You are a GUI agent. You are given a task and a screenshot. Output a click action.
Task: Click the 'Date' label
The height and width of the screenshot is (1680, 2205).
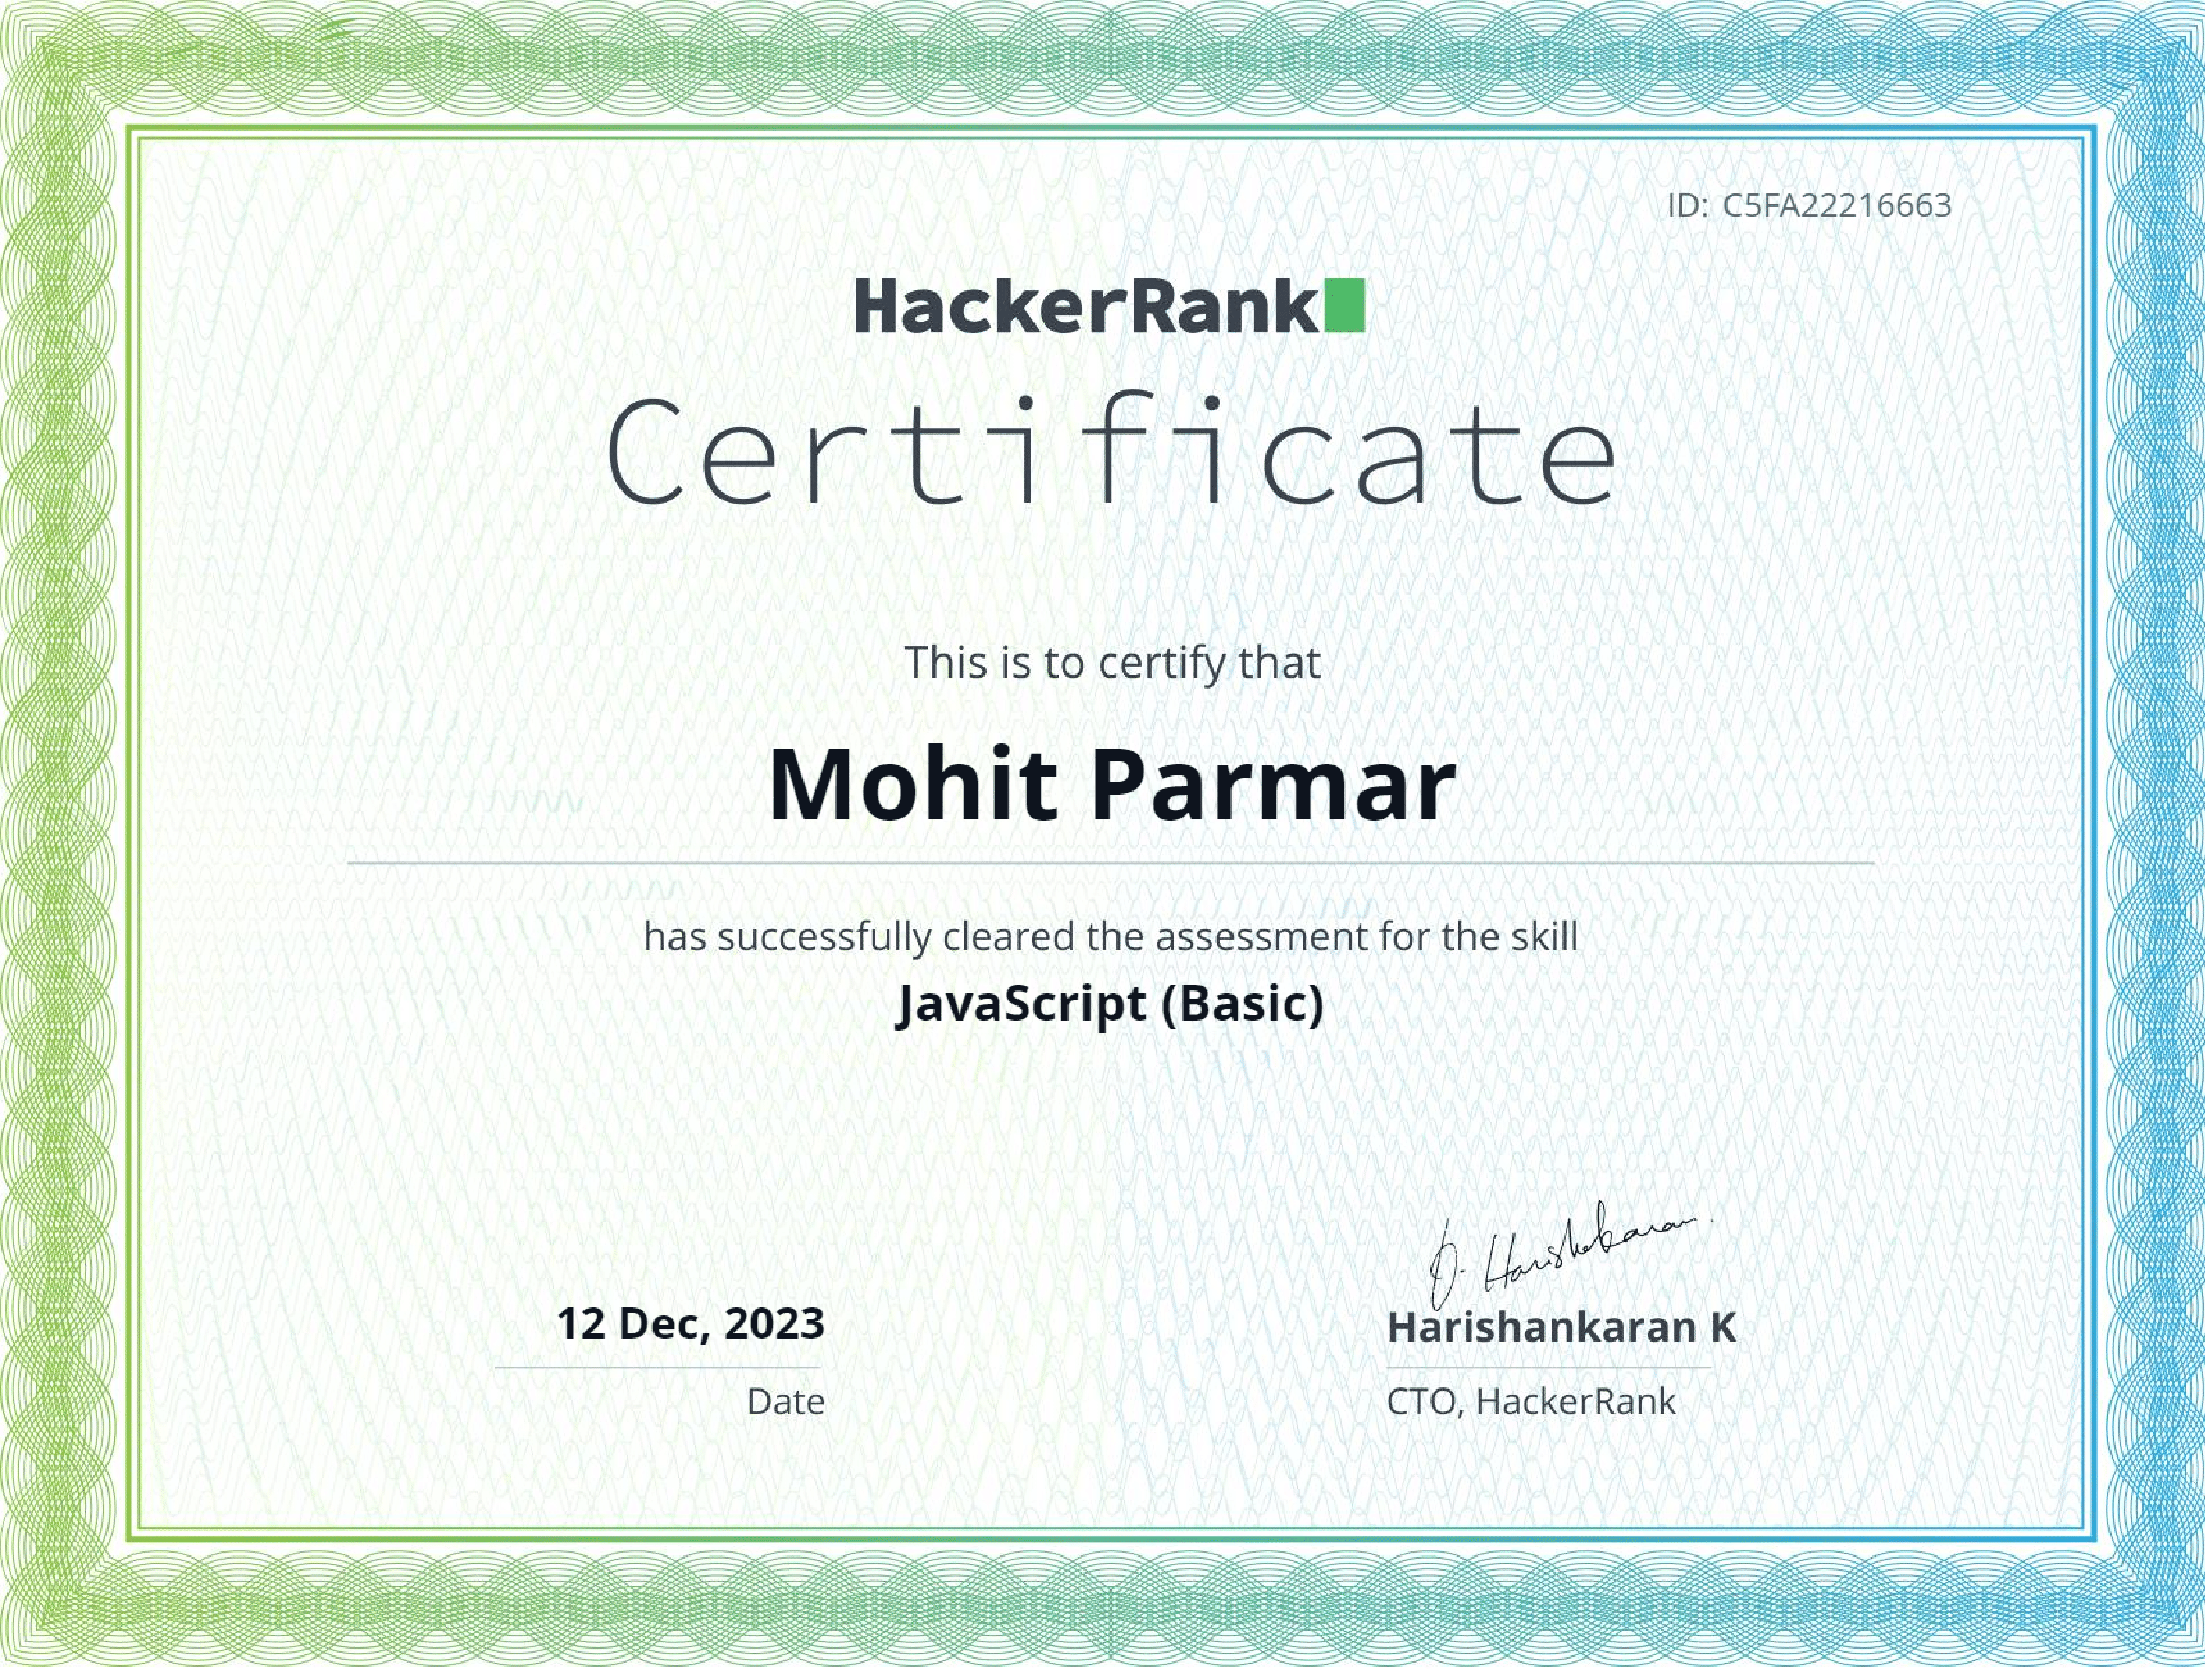point(785,1402)
